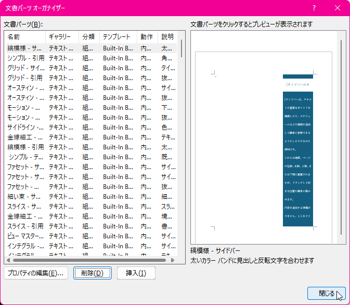
Task: Click right arrow of horizontal scrollbar
Action: coord(173,260)
